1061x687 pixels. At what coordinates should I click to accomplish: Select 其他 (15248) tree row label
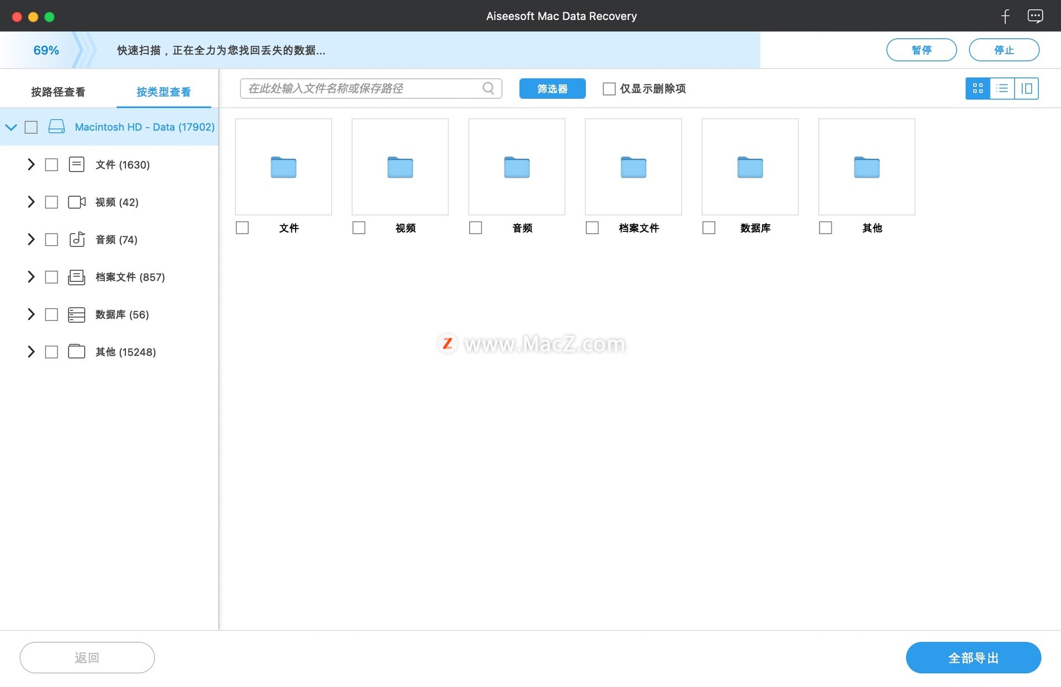point(125,352)
